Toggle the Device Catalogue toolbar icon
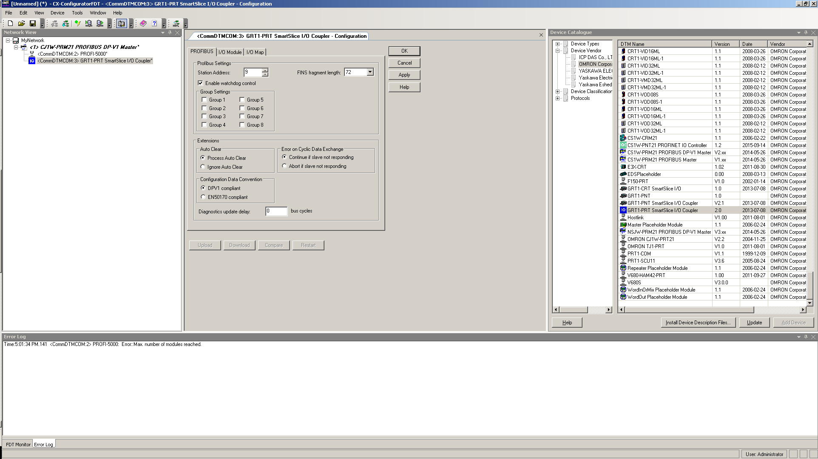818x459 pixels. pos(122,23)
